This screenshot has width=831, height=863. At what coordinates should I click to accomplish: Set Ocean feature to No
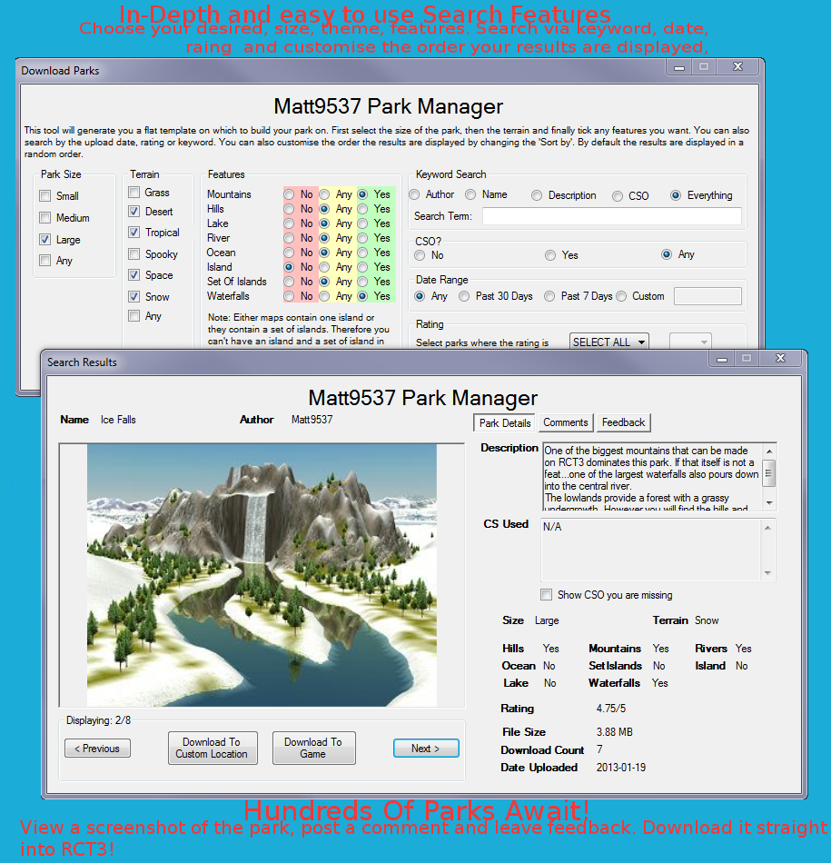coord(289,253)
